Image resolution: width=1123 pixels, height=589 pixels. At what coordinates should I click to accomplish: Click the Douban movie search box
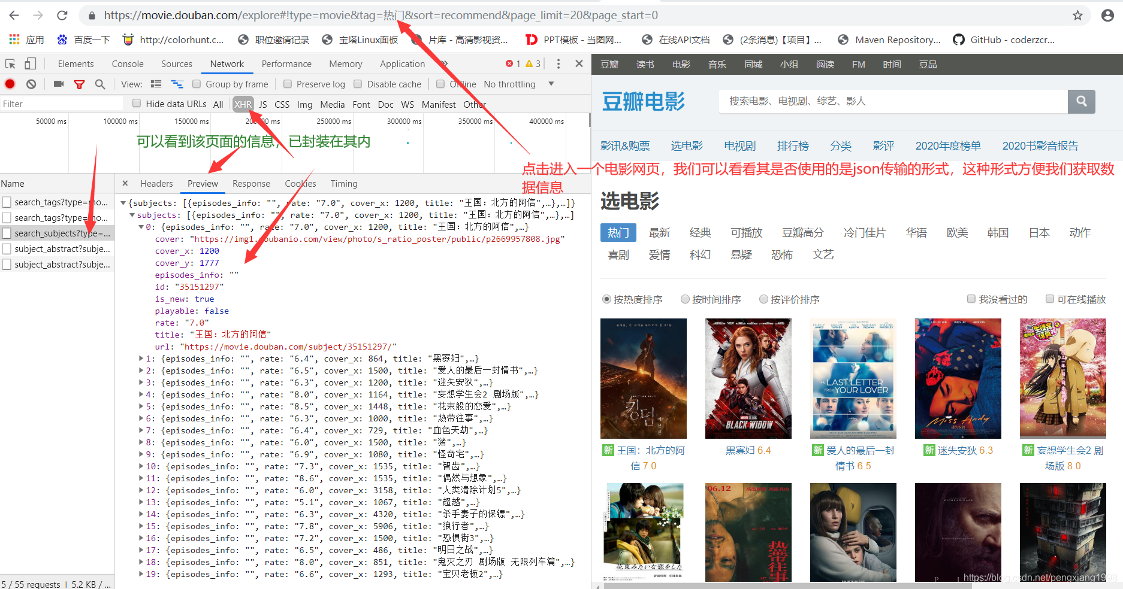pos(893,101)
